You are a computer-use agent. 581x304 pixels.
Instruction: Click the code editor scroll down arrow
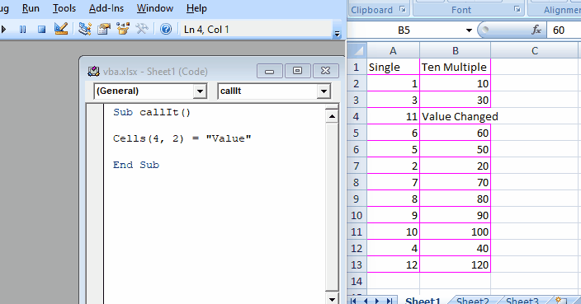[x=332, y=299]
